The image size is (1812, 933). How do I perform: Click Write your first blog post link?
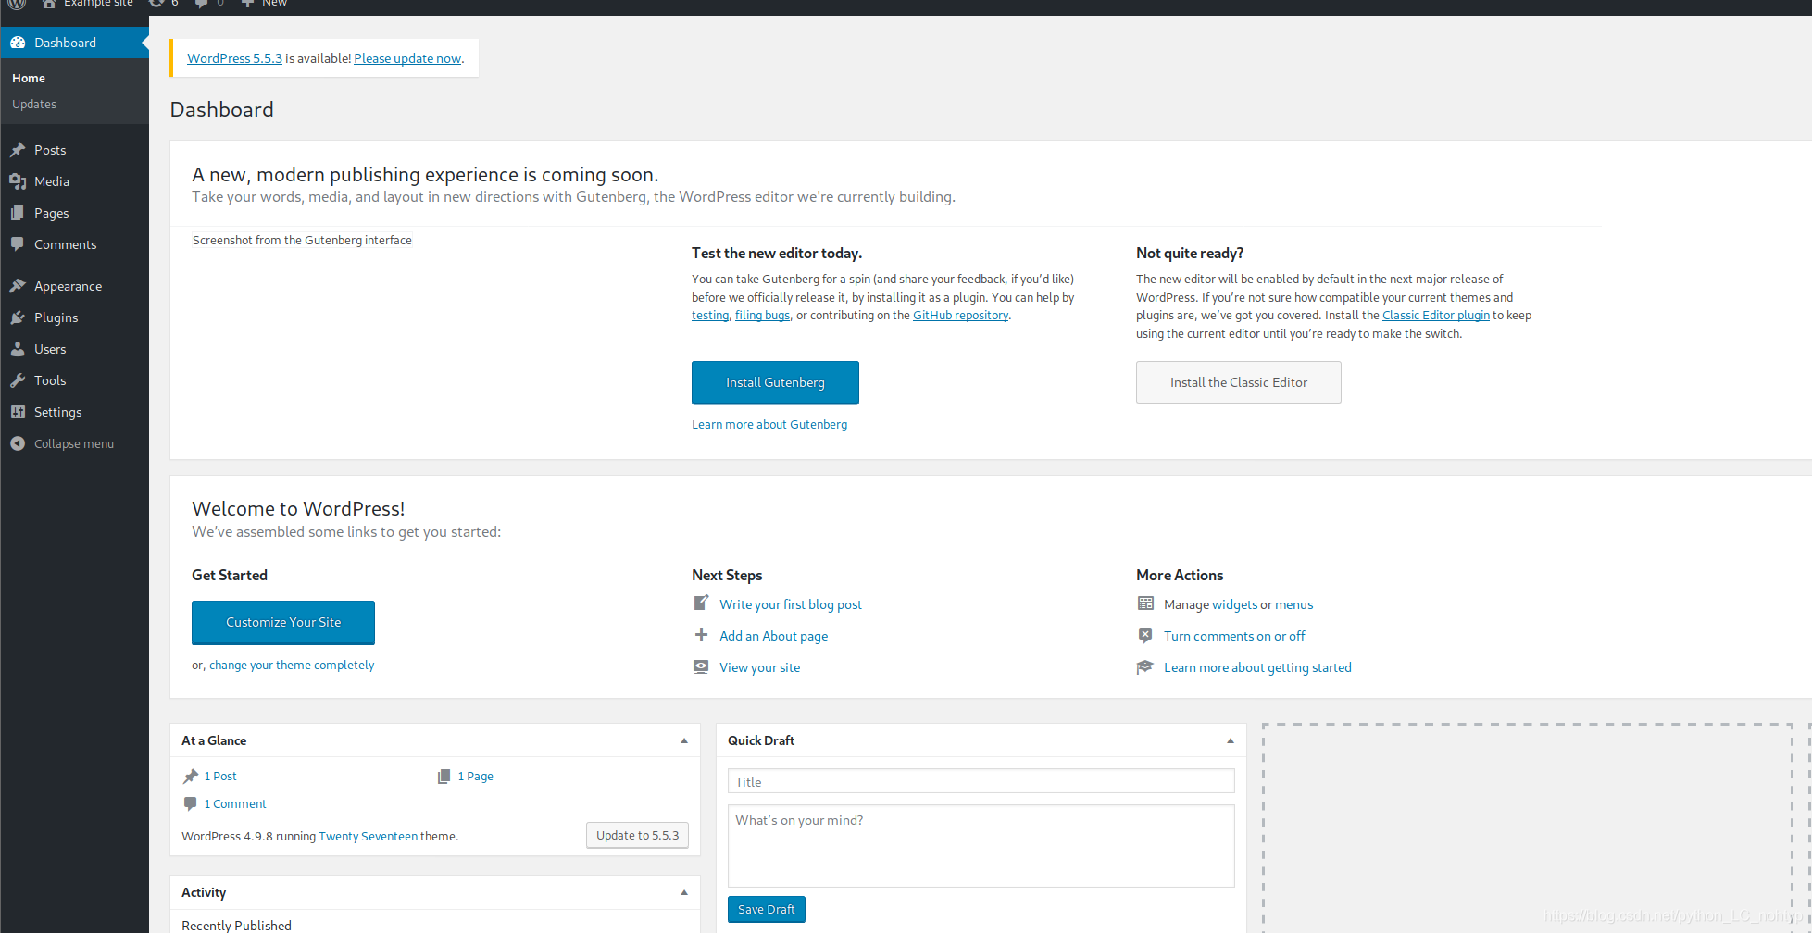click(x=791, y=604)
